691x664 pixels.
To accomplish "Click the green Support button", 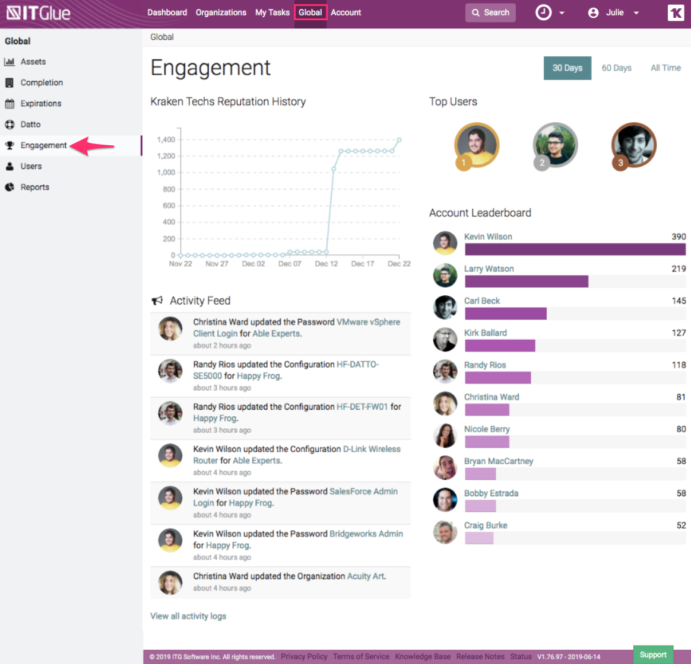I will tap(653, 655).
